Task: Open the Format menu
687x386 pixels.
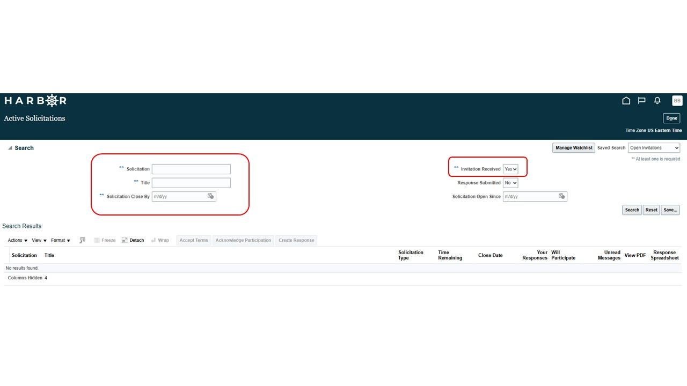Action: (x=61, y=240)
